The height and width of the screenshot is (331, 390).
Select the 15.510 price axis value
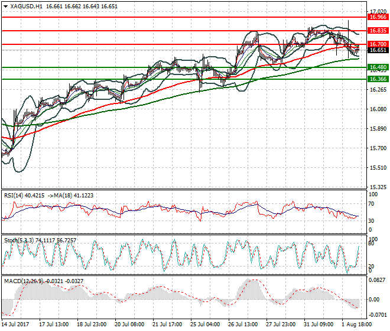(x=378, y=168)
